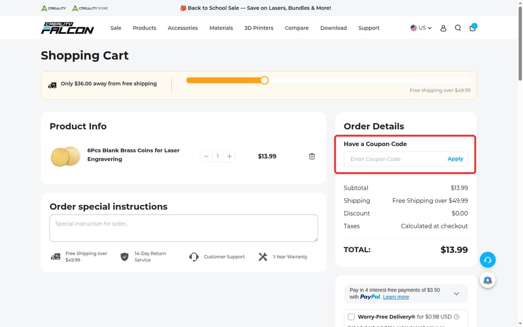Open the Back to School Sale announcement

[x=256, y=8]
